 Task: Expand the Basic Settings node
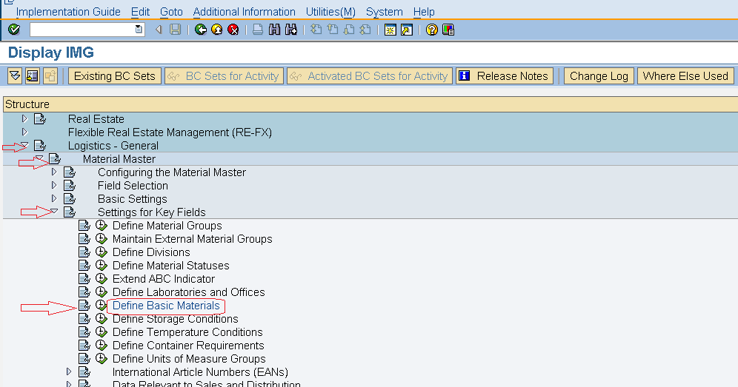54,198
